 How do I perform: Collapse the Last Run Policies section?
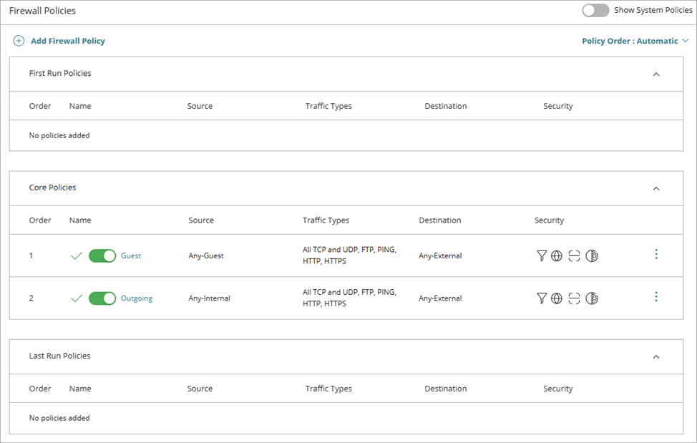pos(656,356)
